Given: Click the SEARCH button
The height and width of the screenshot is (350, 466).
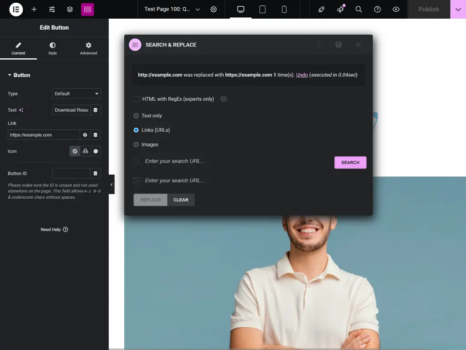Looking at the screenshot, I should click(x=350, y=162).
